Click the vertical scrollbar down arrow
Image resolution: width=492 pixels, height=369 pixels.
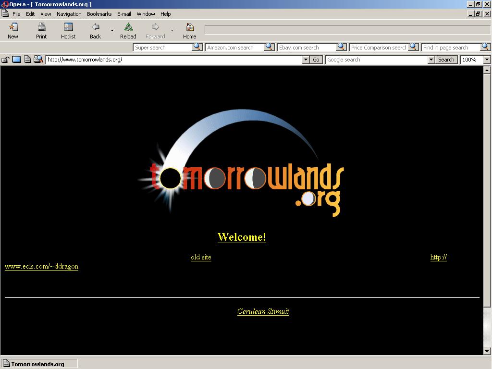[487, 351]
